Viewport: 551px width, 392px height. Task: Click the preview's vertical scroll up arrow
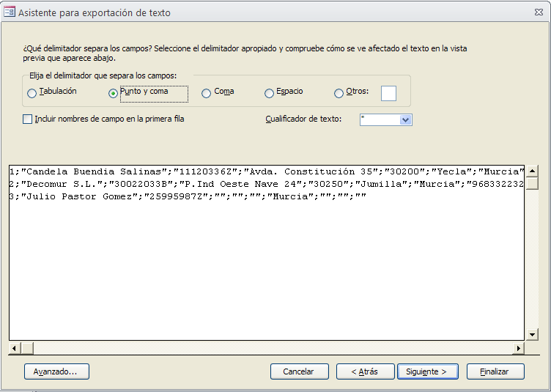click(x=532, y=171)
